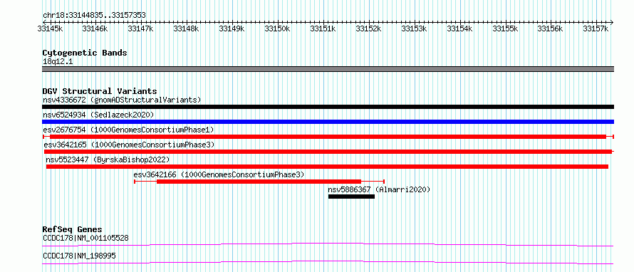This screenshot has height=272, width=634.
Task: Click the 18q12.1 band label
Action: click(x=58, y=62)
